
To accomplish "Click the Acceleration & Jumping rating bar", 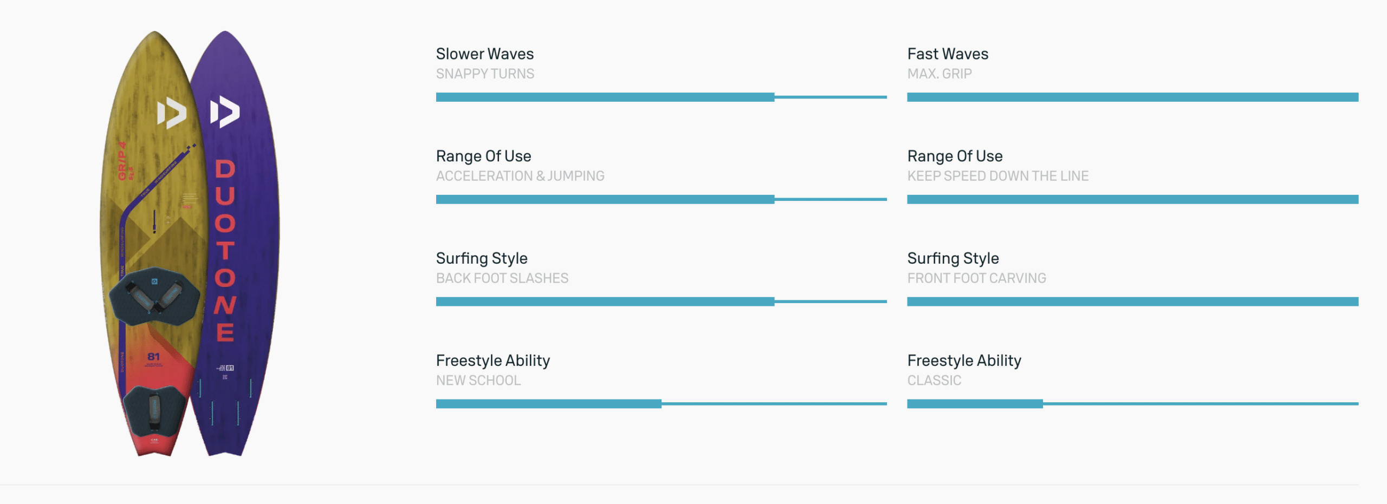I will [661, 200].
